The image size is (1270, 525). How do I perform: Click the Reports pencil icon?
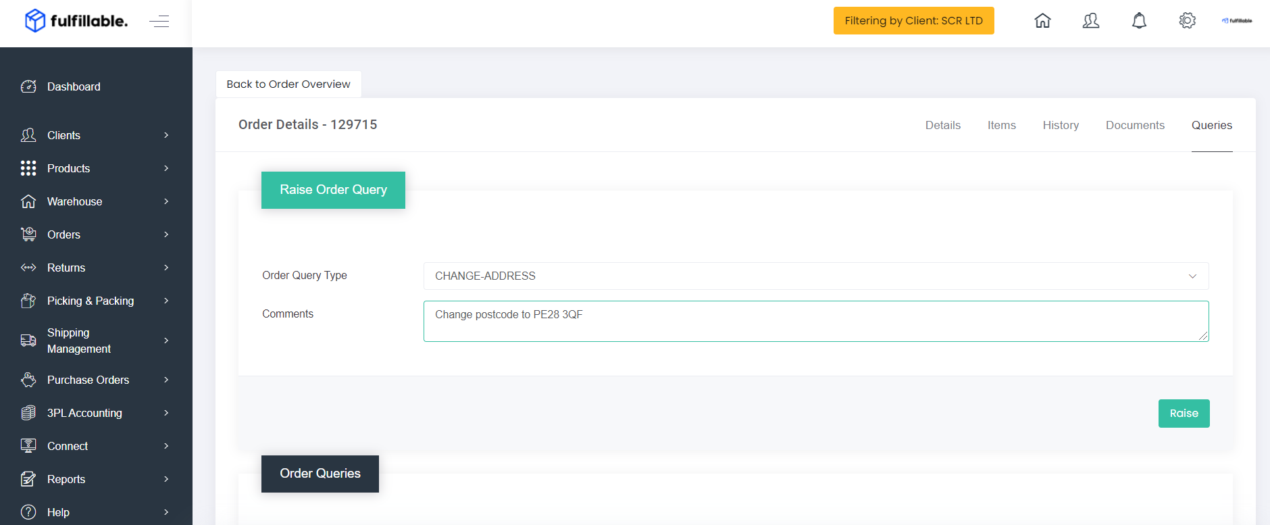[x=28, y=479]
